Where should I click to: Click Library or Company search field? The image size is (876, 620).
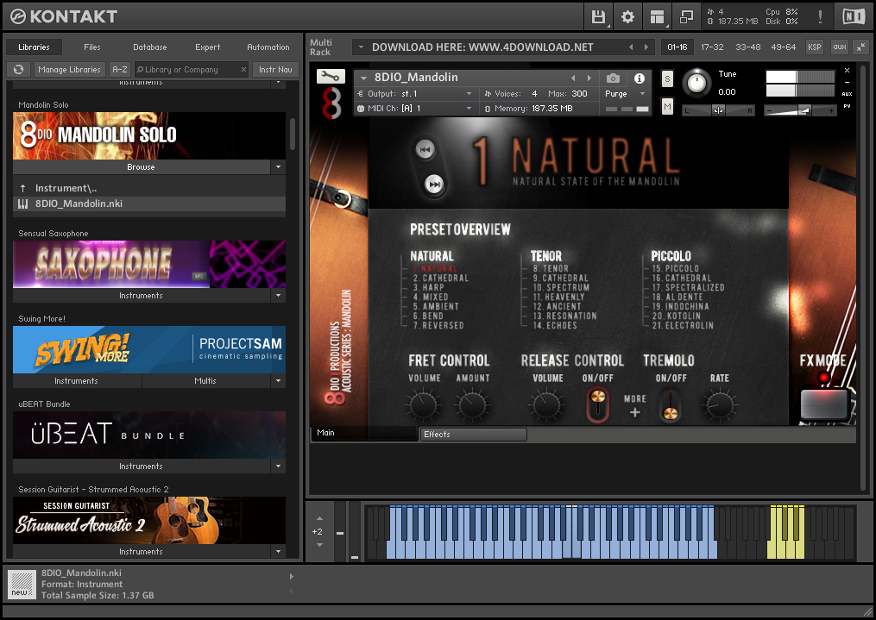point(190,69)
